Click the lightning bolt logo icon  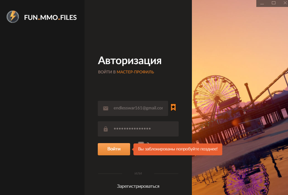[13, 17]
